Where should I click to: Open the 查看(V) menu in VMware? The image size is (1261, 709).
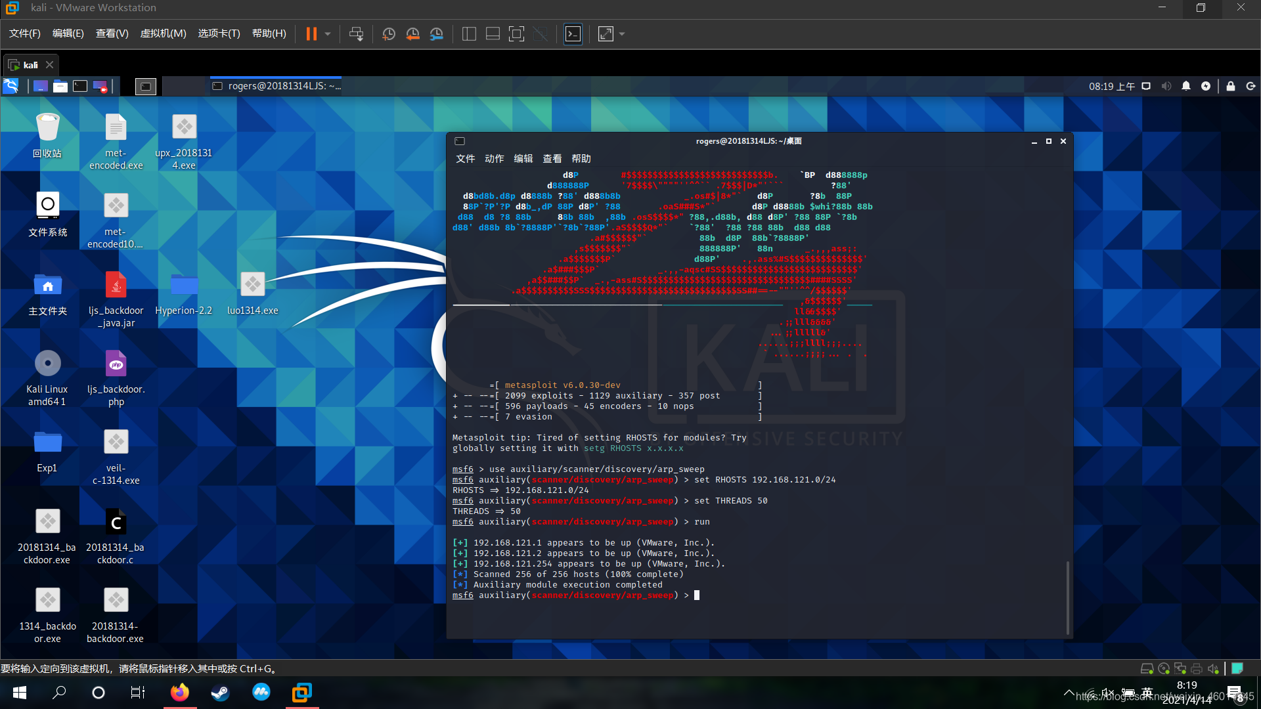[112, 33]
